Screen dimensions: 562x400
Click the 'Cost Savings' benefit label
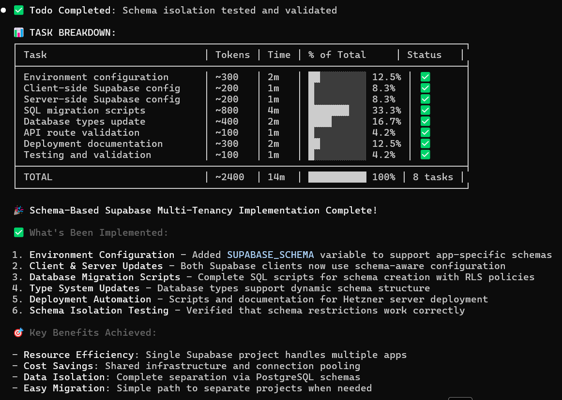(59, 366)
